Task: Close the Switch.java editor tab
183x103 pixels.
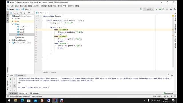Action: click(x=47, y=13)
